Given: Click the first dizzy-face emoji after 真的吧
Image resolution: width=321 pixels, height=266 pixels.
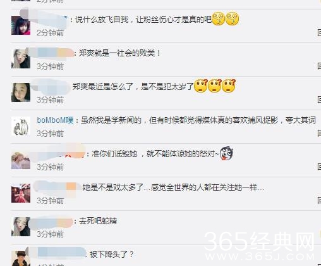Looking at the screenshot, I should [218, 18].
